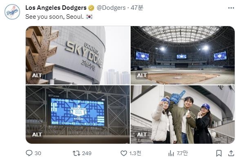The height and width of the screenshot is (160, 240).
Task: Open the photo of three fans
Action: tap(182, 115)
